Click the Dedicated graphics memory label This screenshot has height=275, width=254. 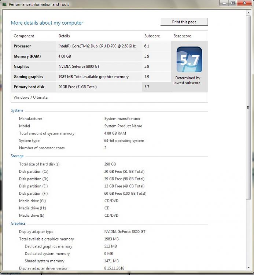(48, 246)
